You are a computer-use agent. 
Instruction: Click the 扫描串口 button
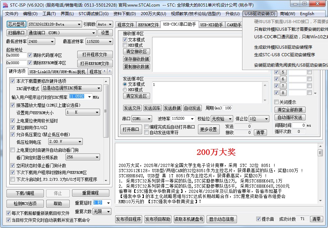click(x=16, y=33)
